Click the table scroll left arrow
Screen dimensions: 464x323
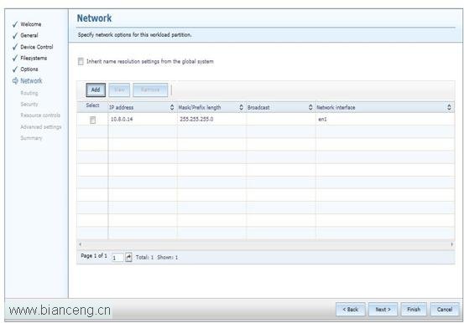coord(80,244)
